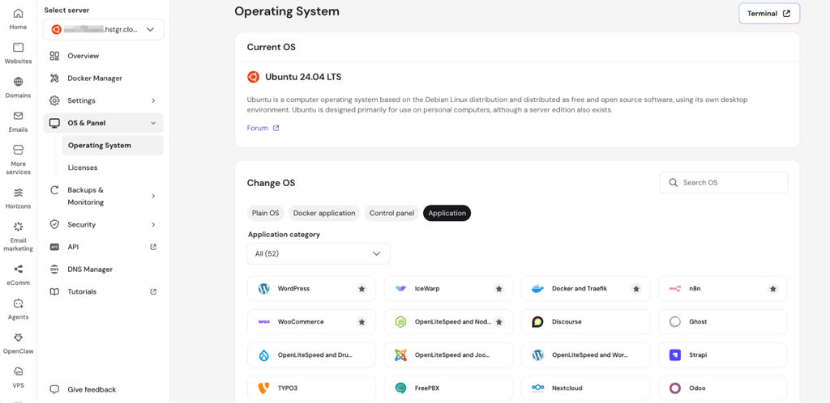Click the Give feedback chat icon

click(54, 389)
